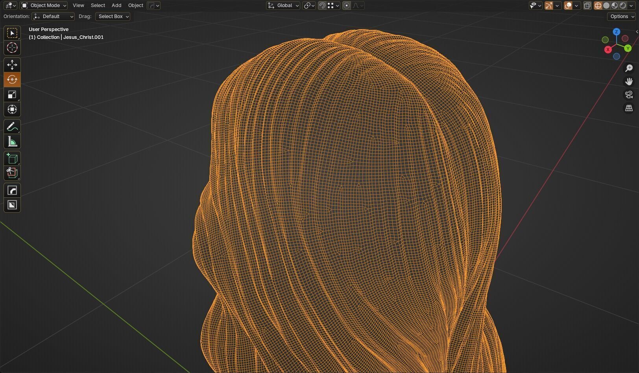
Task: Open Transform Orientation Global dropdown
Action: (x=283, y=6)
